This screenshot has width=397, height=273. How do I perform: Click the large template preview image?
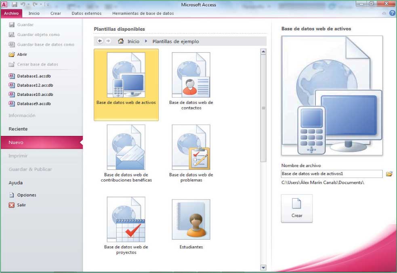(332, 95)
